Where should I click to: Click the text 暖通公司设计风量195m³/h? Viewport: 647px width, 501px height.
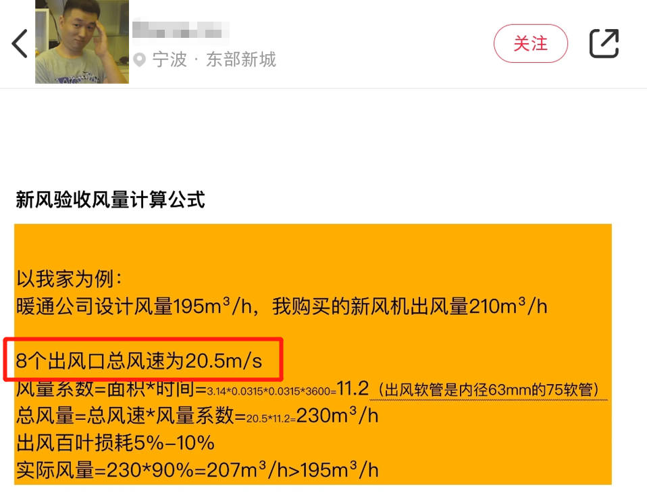click(134, 306)
